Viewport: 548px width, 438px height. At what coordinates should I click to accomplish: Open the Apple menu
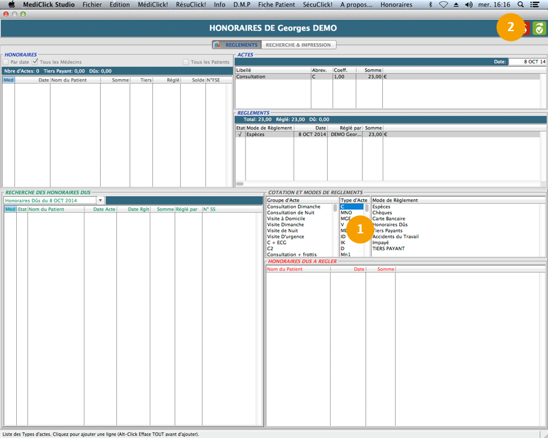11,5
